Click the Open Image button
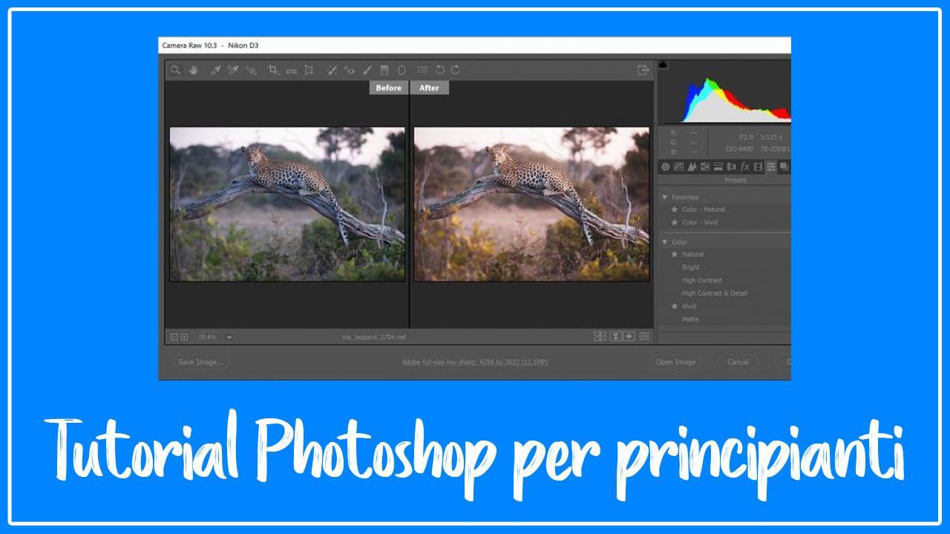The height and width of the screenshot is (534, 950). [675, 362]
